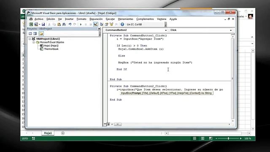Click the VBA control icon left of Archivo
Image resolution: width=270 pixels, height=152 pixels.
[x=31, y=19]
